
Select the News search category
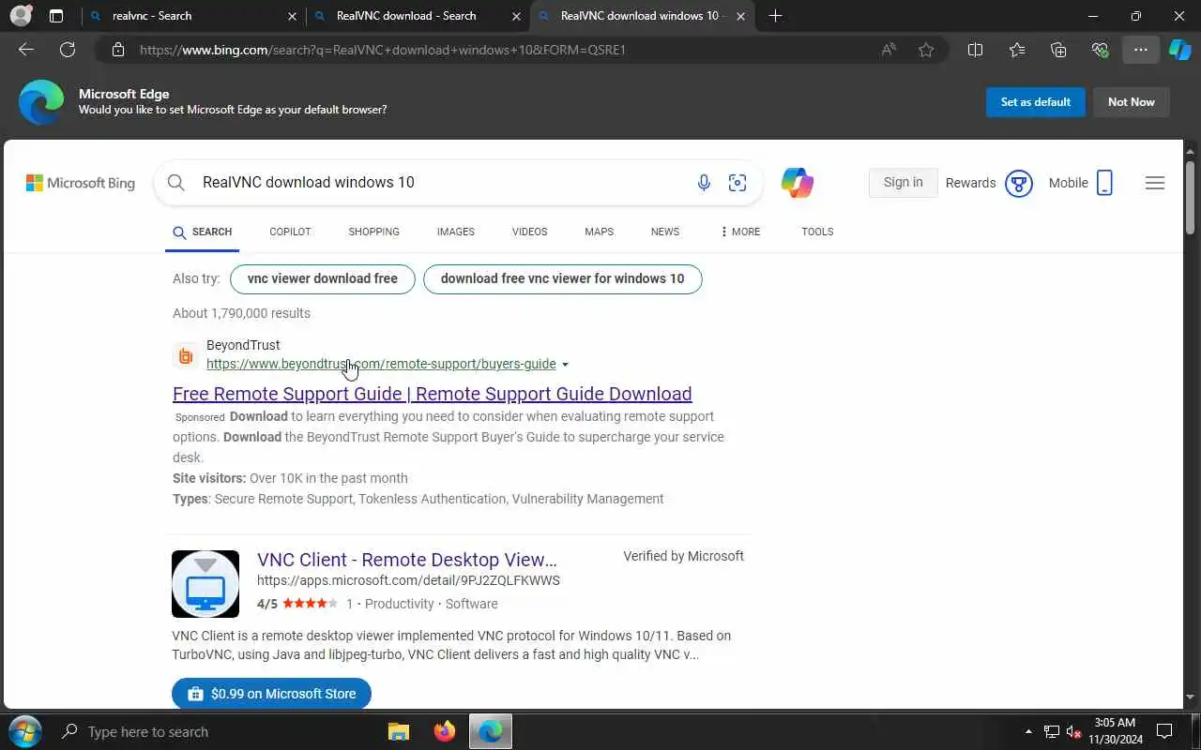[x=664, y=232]
